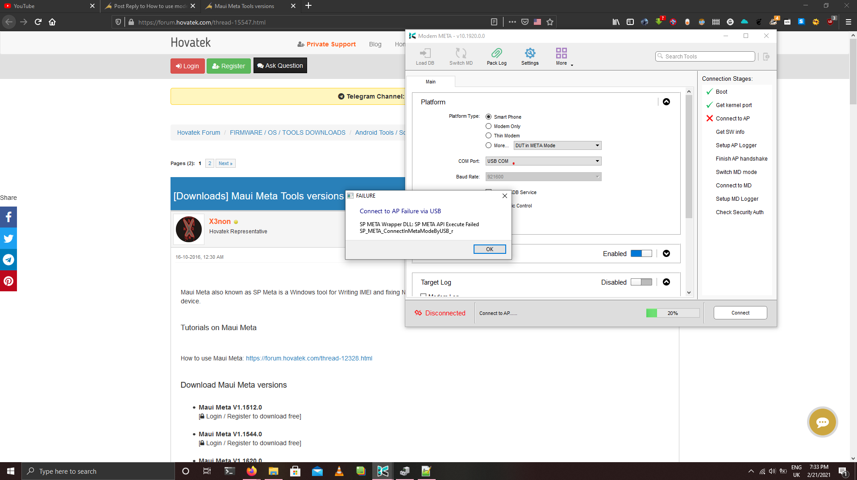The width and height of the screenshot is (857, 480).
Task: Open VLC media player from the taskbar
Action: [339, 471]
